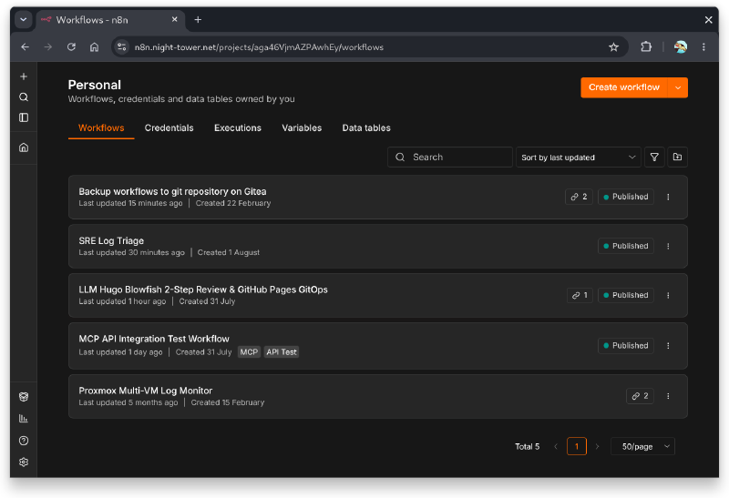
Task: Click 'Last updated 5 months ago' text
Action: click(128, 402)
